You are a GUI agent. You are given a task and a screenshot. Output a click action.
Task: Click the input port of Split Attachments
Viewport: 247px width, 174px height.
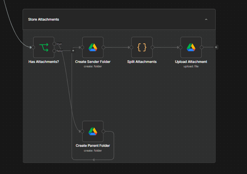click(132, 47)
